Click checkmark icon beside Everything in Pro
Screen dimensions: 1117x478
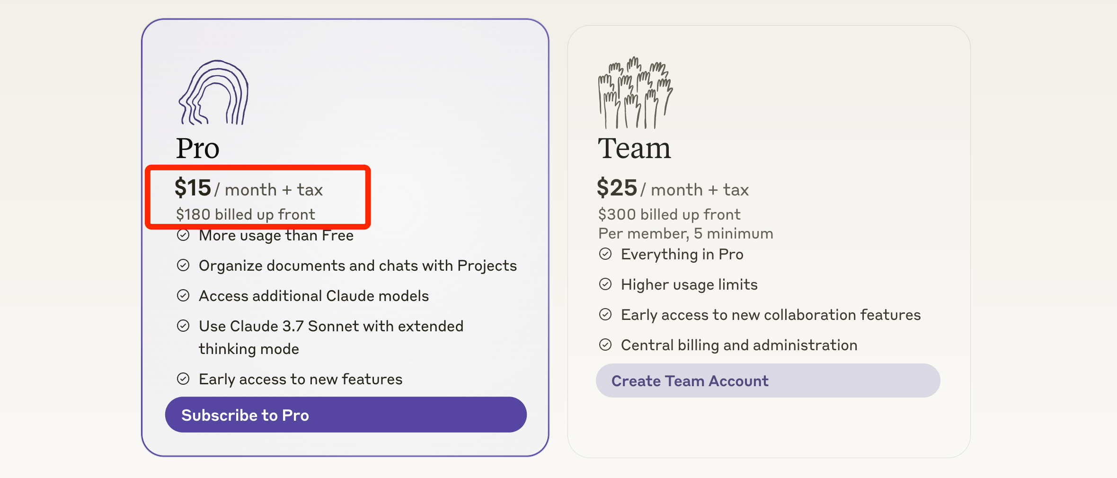point(605,254)
